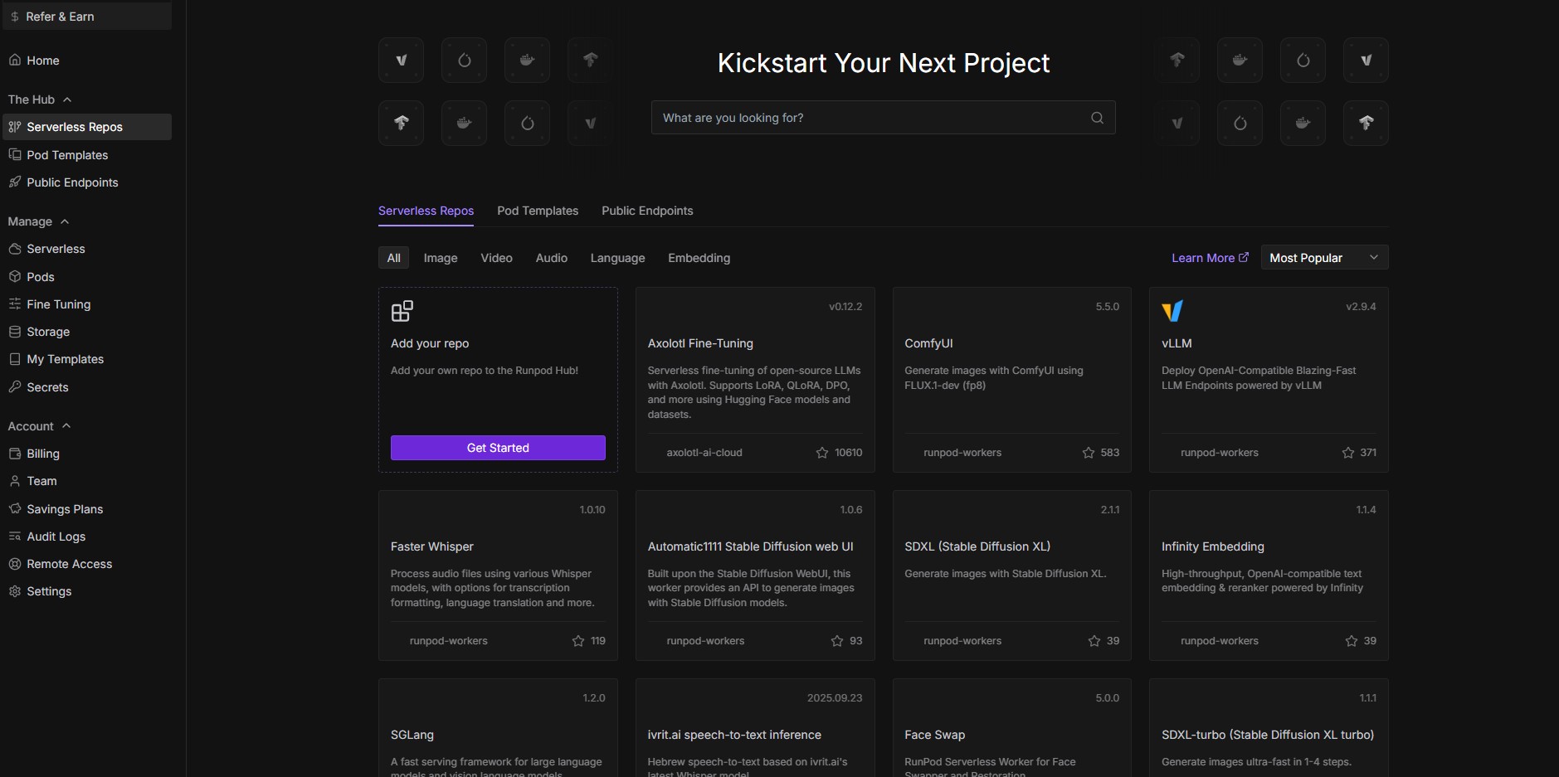Click the star icon on ComfyUI card

click(1089, 453)
